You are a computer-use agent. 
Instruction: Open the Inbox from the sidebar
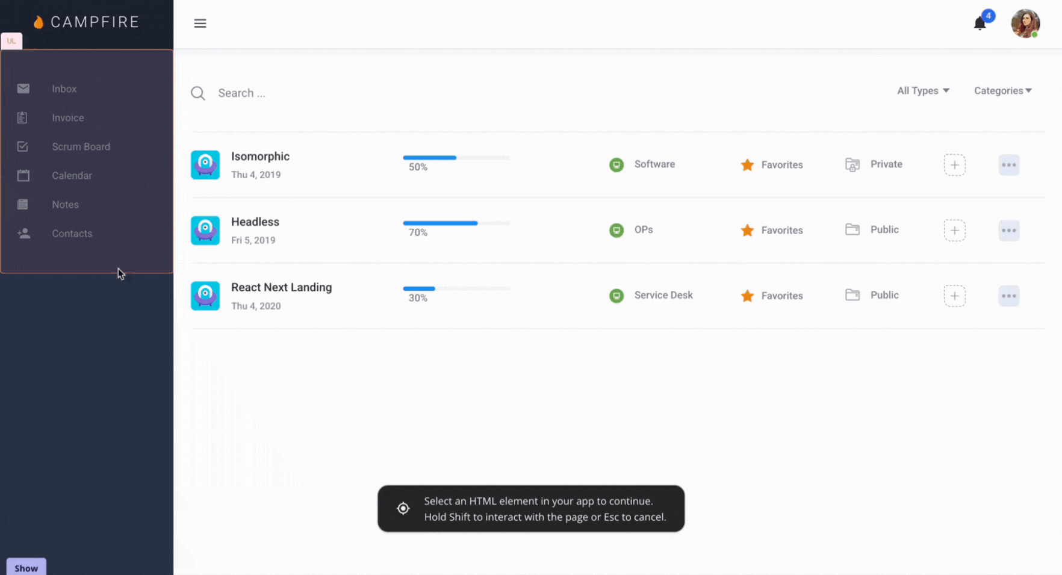[64, 89]
